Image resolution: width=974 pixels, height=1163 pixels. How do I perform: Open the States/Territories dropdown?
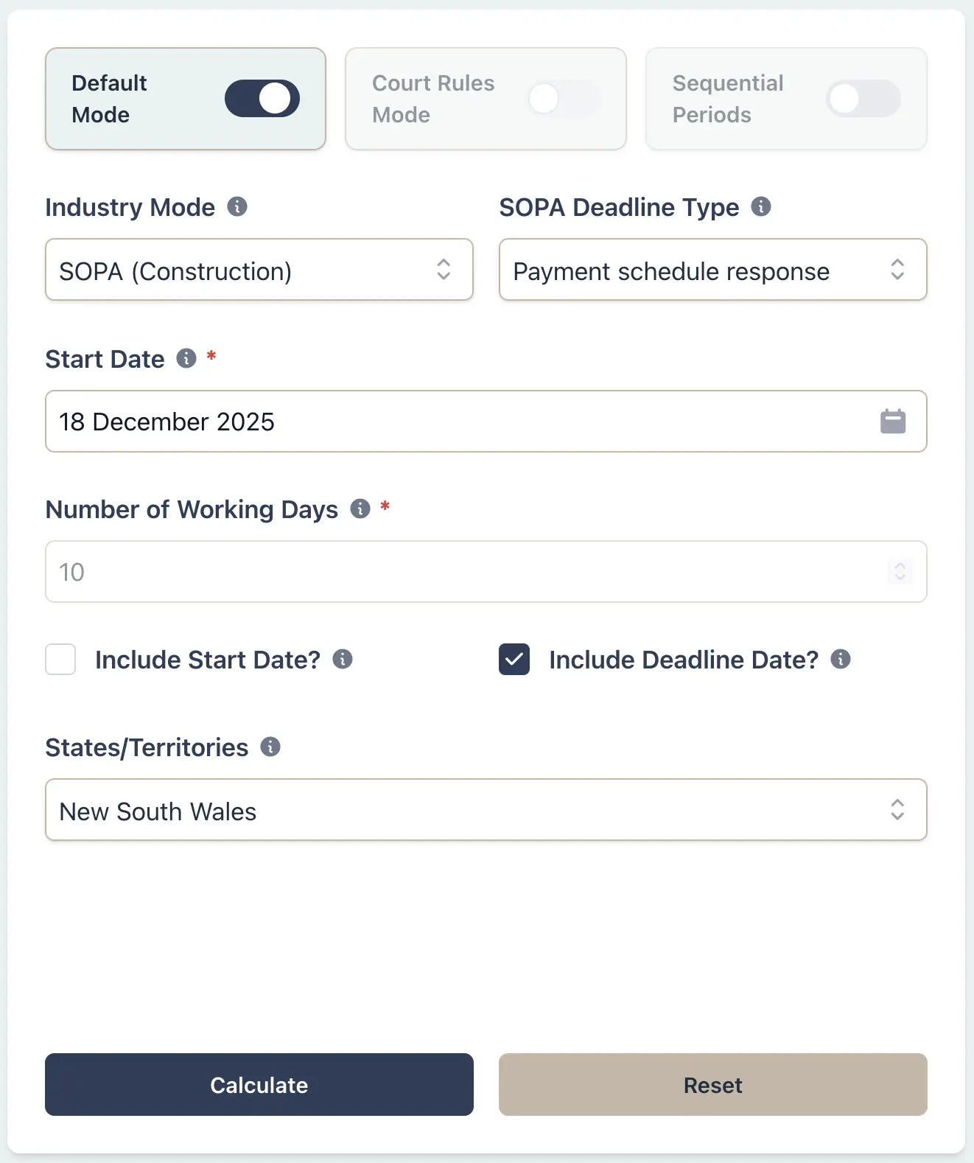(x=486, y=810)
